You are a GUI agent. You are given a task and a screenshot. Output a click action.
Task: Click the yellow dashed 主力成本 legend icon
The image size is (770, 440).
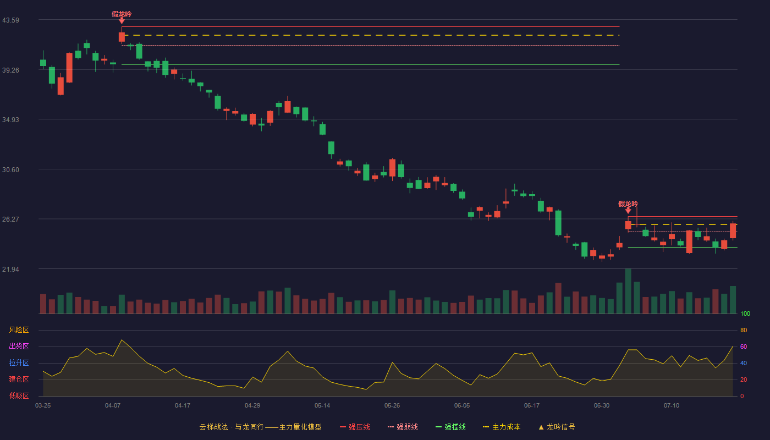pyautogui.click(x=486, y=427)
